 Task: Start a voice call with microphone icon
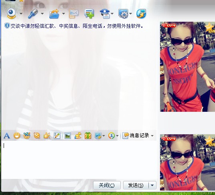(33, 13)
